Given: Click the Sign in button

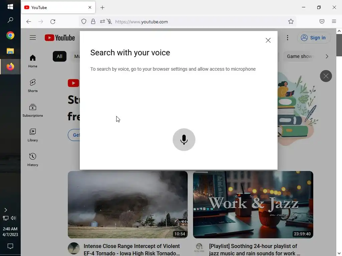Looking at the screenshot, I should click(313, 38).
